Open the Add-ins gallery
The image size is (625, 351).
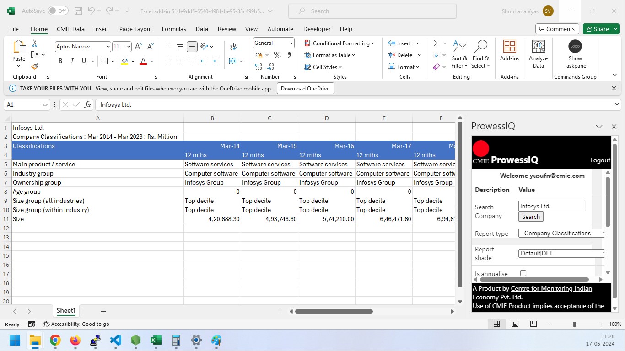(510, 51)
